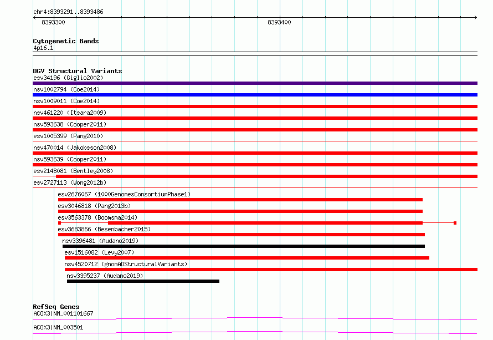
Task: Select esv2727113 (Wong2012b) label
Action: click(70, 182)
